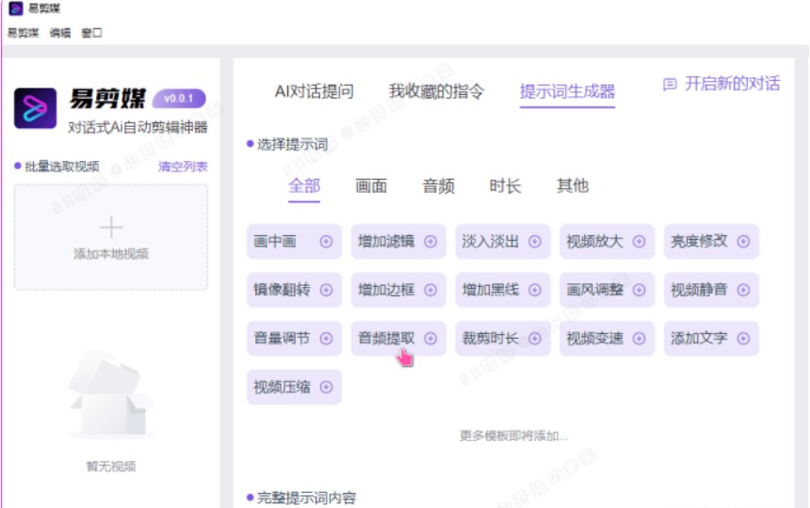
Task: Click plus icon on 视频压缩 chip
Action: click(x=326, y=387)
